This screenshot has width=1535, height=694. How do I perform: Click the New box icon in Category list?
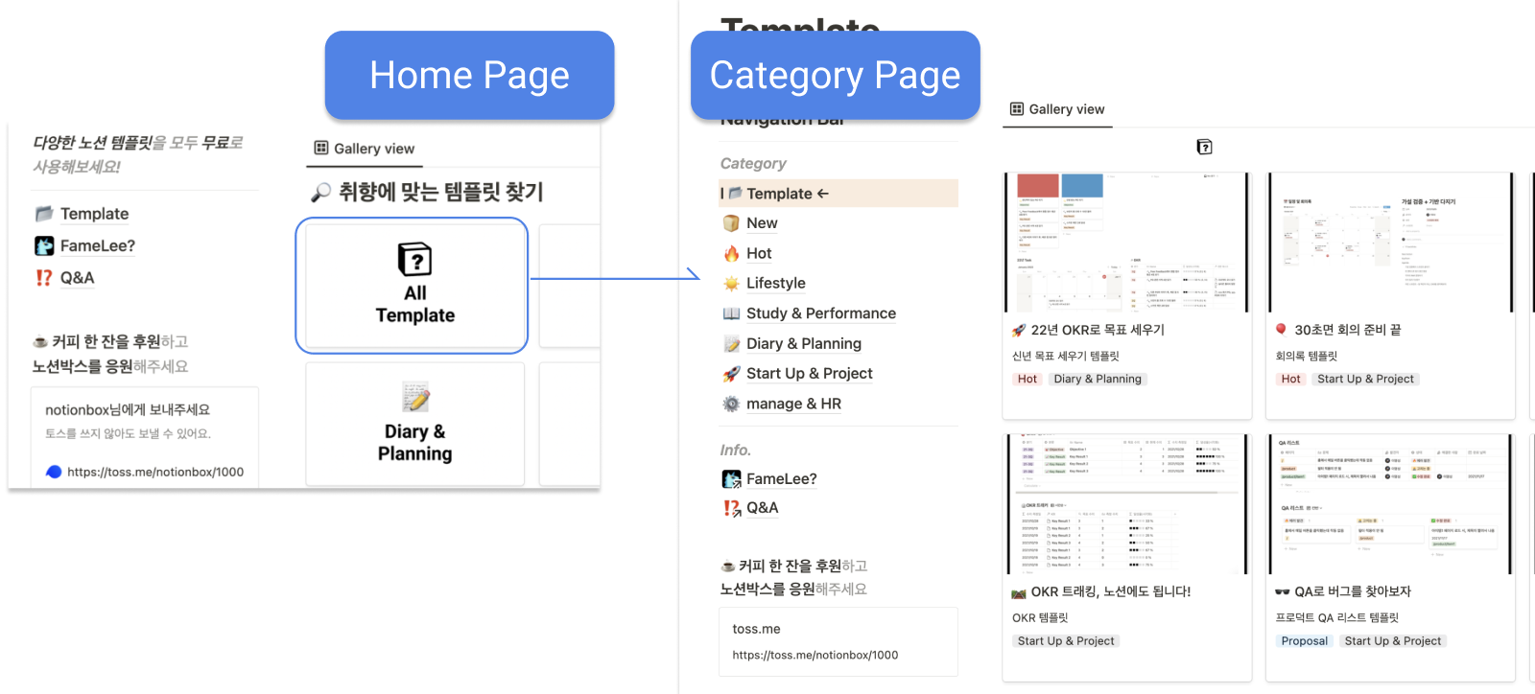[x=731, y=223]
